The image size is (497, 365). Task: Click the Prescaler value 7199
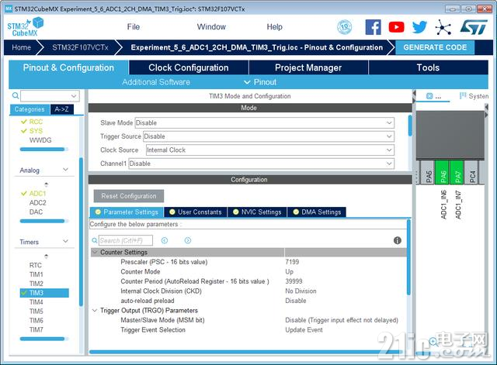click(x=292, y=262)
